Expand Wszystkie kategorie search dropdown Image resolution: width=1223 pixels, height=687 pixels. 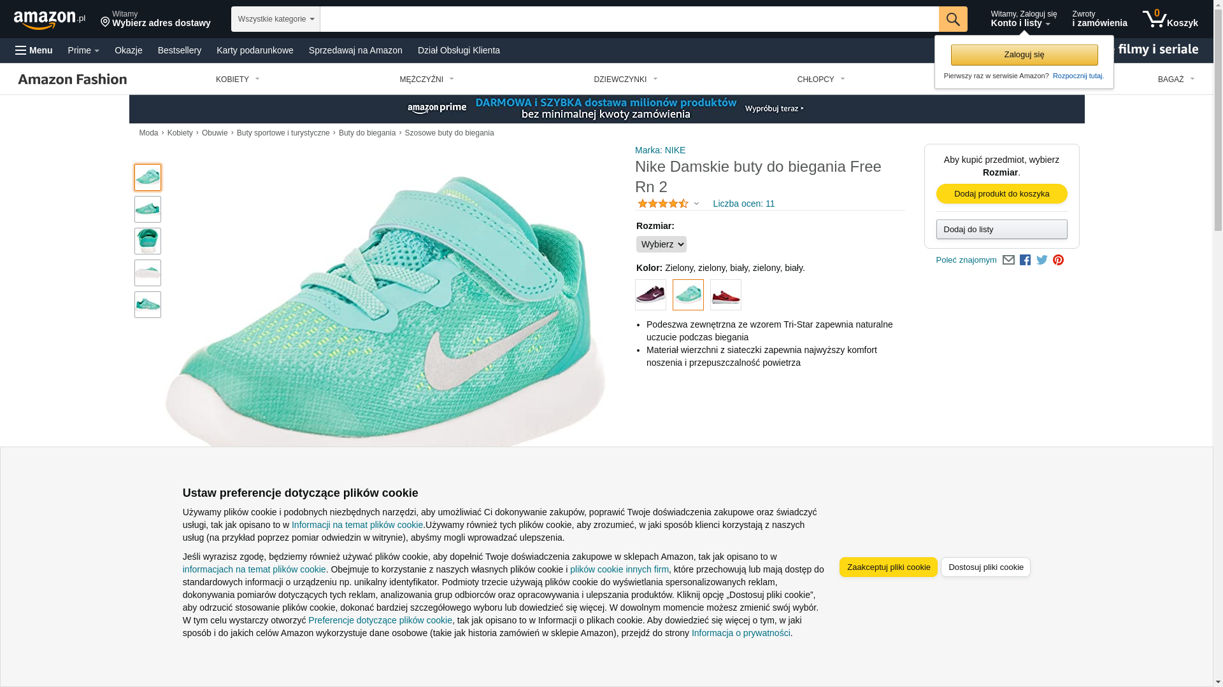click(x=276, y=19)
